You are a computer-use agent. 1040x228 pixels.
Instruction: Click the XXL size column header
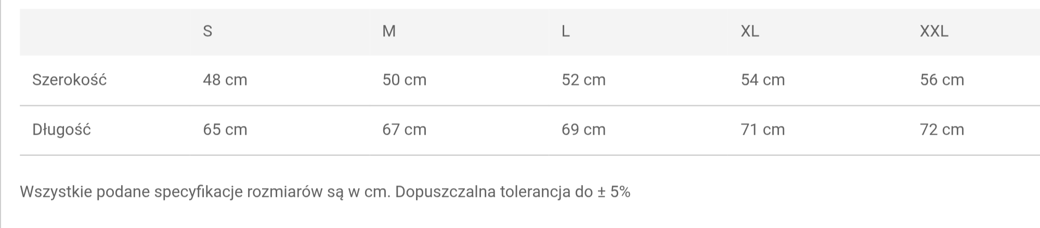(x=934, y=32)
